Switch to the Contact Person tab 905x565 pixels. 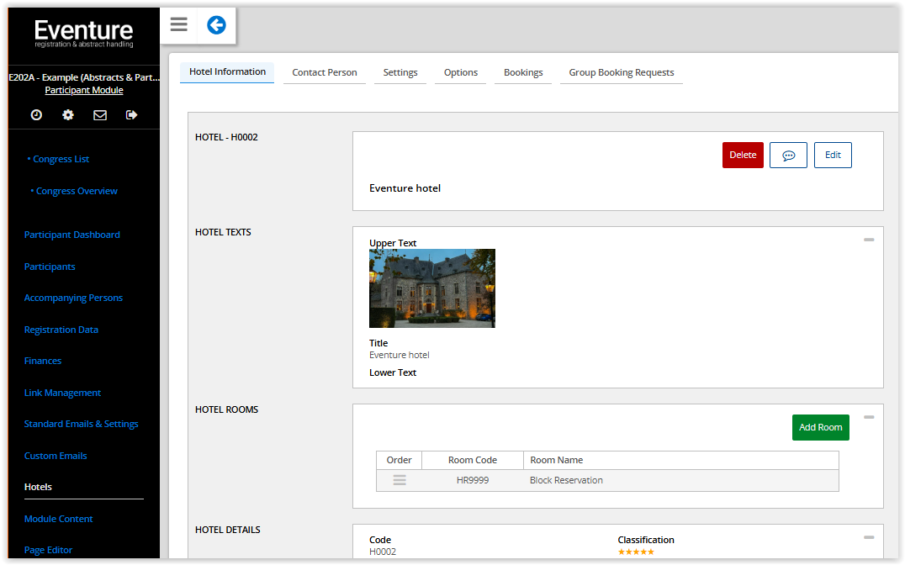(x=325, y=72)
